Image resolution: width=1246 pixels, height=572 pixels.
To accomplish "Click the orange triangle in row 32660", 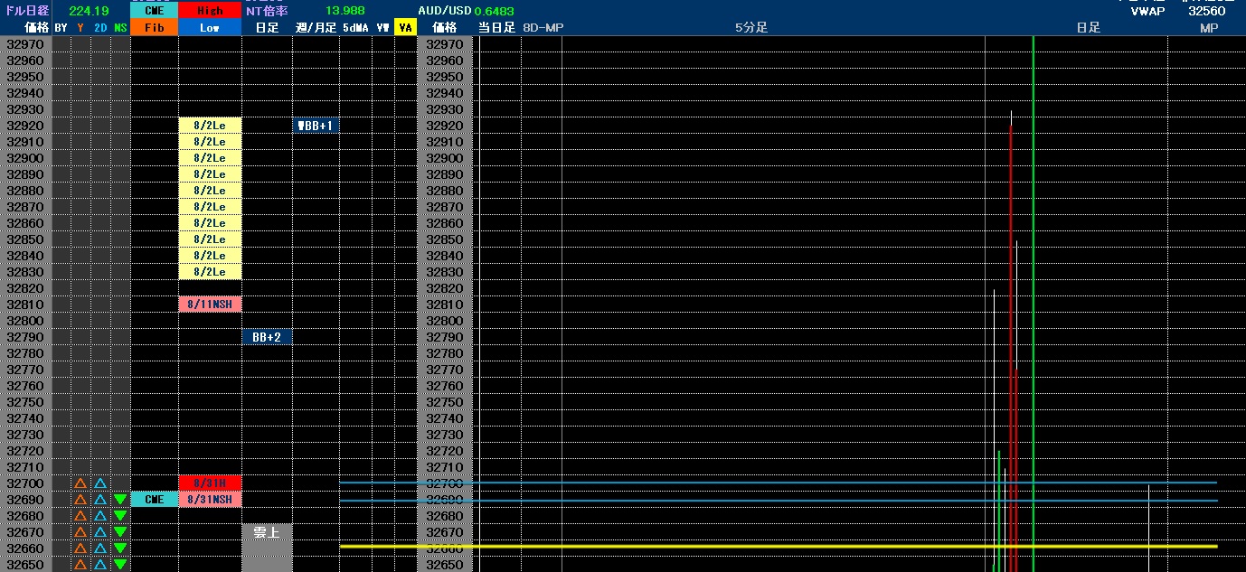I will [x=80, y=549].
